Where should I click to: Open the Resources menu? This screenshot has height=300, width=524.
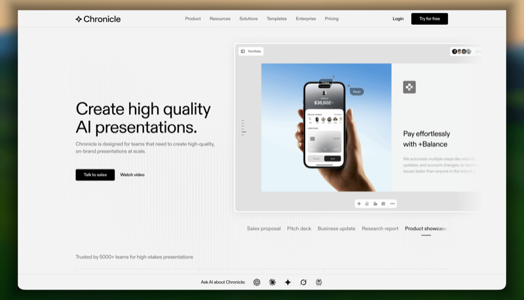220,19
